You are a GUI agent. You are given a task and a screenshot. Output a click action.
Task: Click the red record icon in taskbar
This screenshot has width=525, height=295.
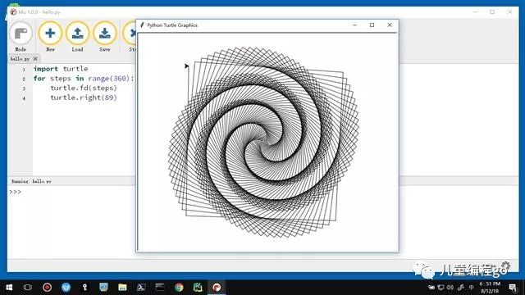point(48,288)
